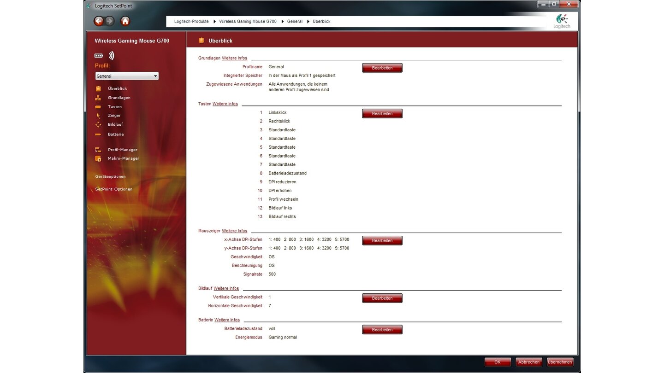This screenshot has width=664, height=373.
Task: Click the Batterieladezustand button 8 entry
Action: click(x=287, y=173)
